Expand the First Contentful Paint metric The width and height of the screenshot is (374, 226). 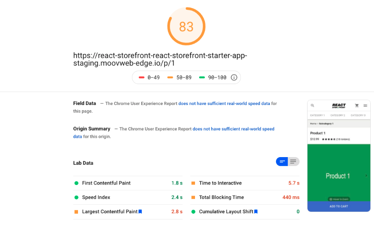(x=128, y=183)
